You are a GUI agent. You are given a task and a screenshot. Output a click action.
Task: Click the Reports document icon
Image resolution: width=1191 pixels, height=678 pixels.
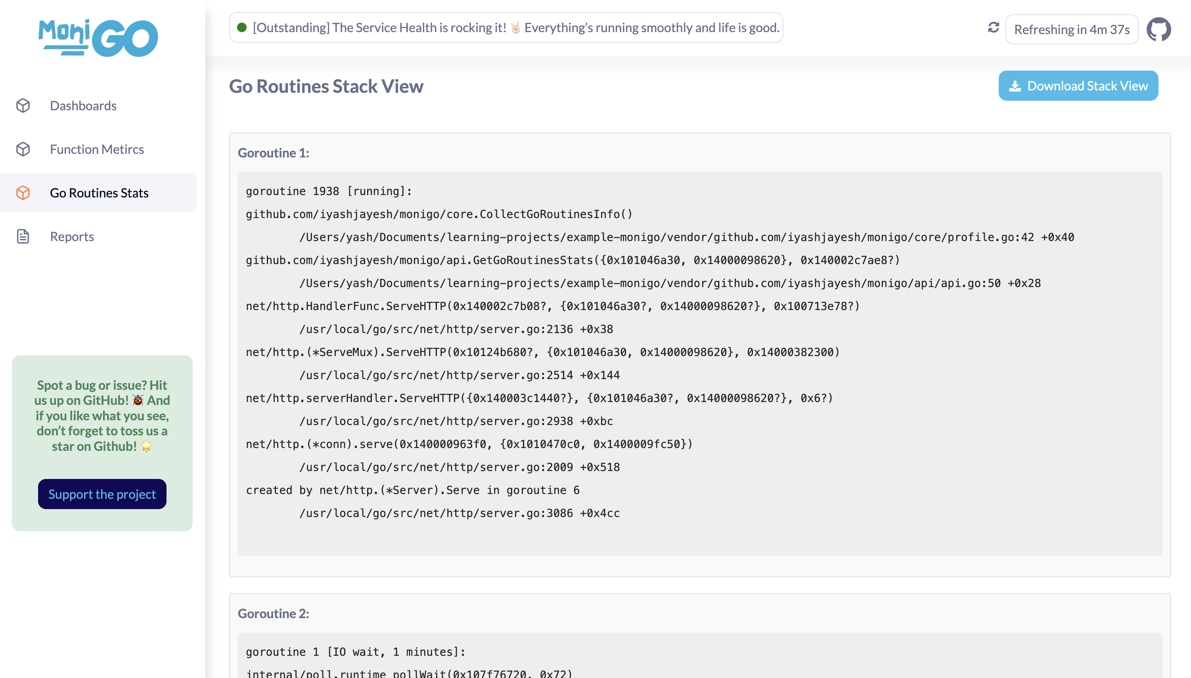(x=23, y=237)
